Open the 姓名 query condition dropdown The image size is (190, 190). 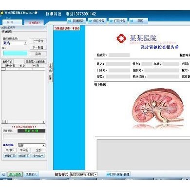pos(25,43)
